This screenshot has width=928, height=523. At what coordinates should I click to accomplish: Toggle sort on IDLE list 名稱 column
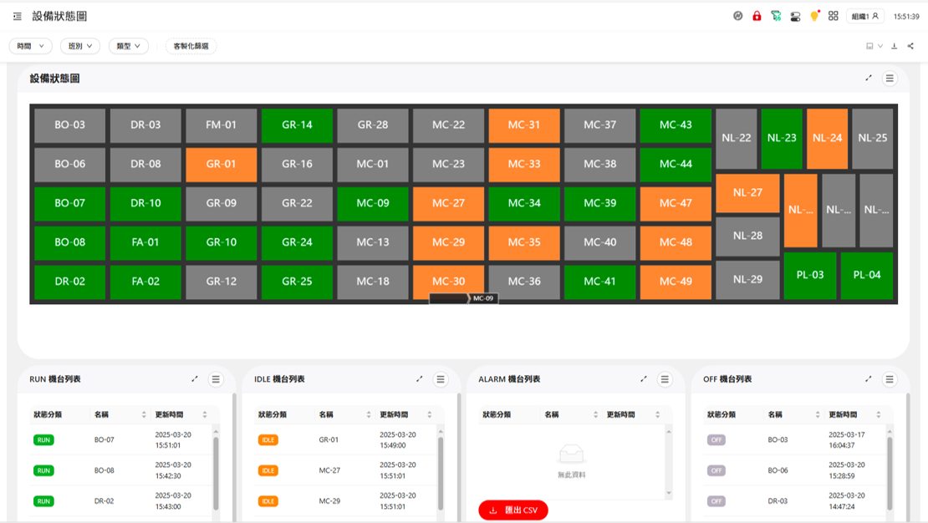tap(369, 414)
